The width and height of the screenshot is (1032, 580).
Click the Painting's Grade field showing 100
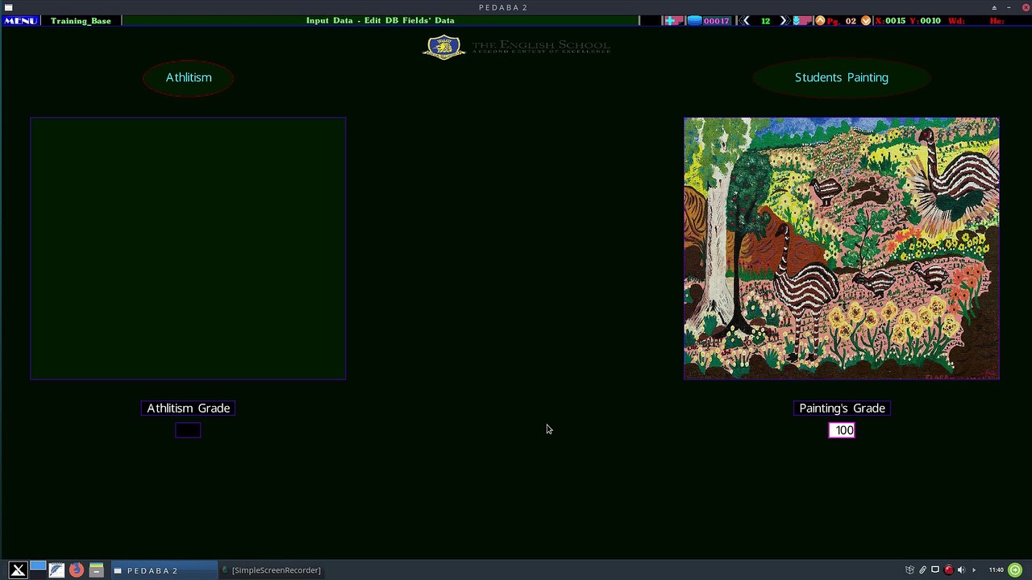tap(842, 430)
